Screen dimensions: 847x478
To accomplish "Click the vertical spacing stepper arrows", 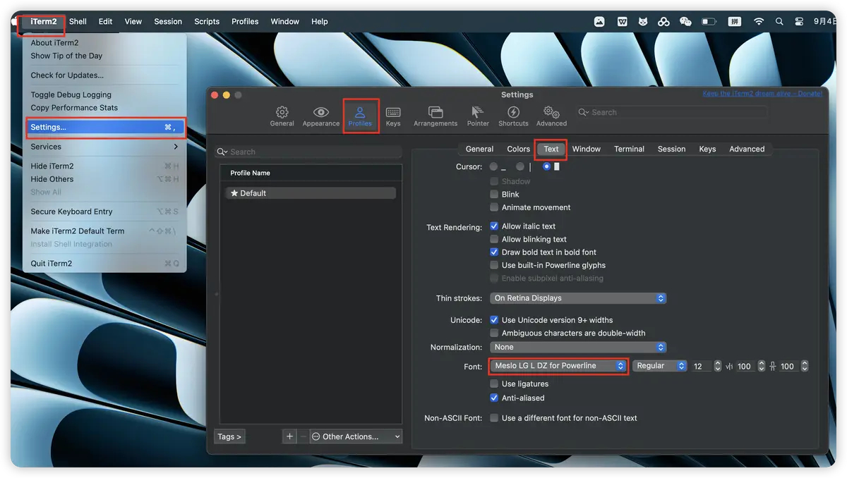I will [805, 366].
